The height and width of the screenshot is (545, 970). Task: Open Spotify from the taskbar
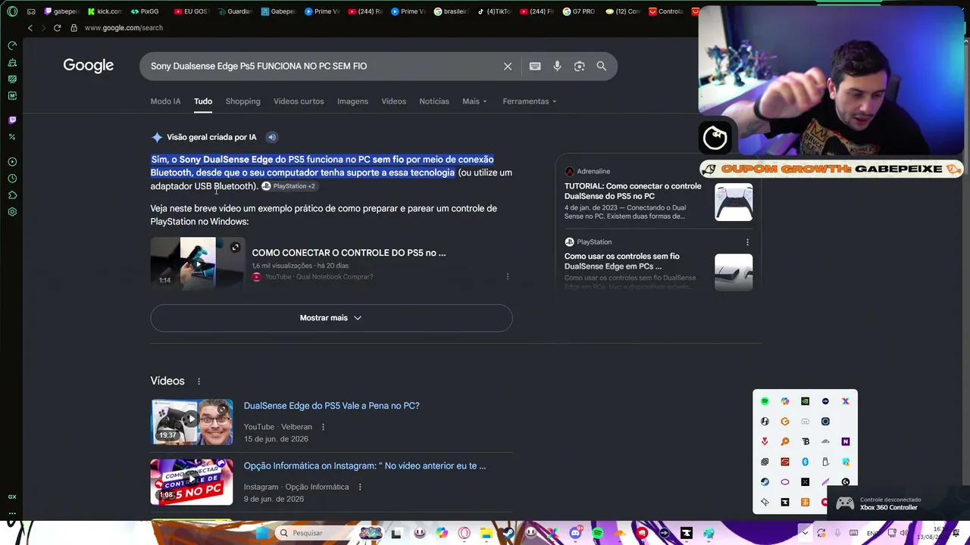click(x=597, y=533)
